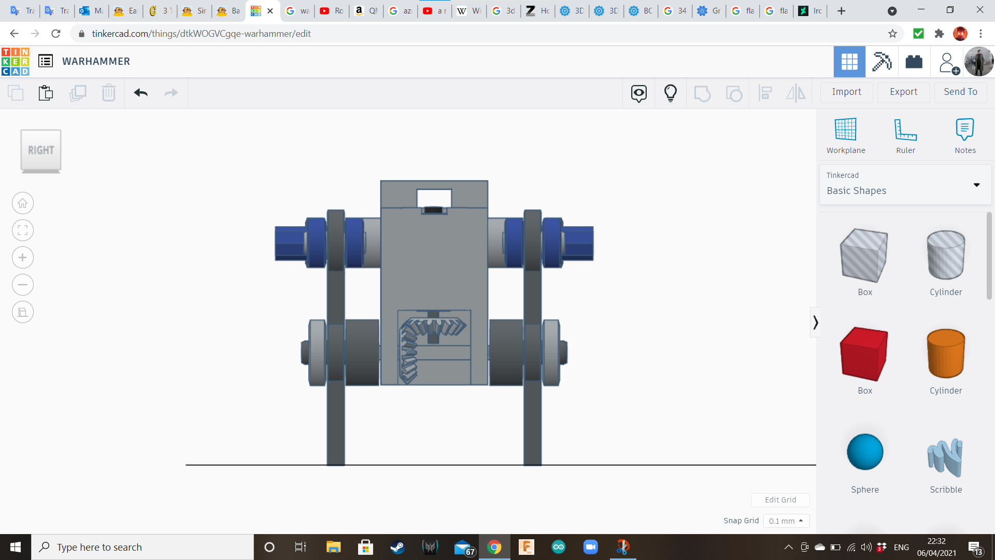The image size is (995, 560).
Task: Switch to Blocks mode pickaxe icon
Action: click(x=882, y=62)
